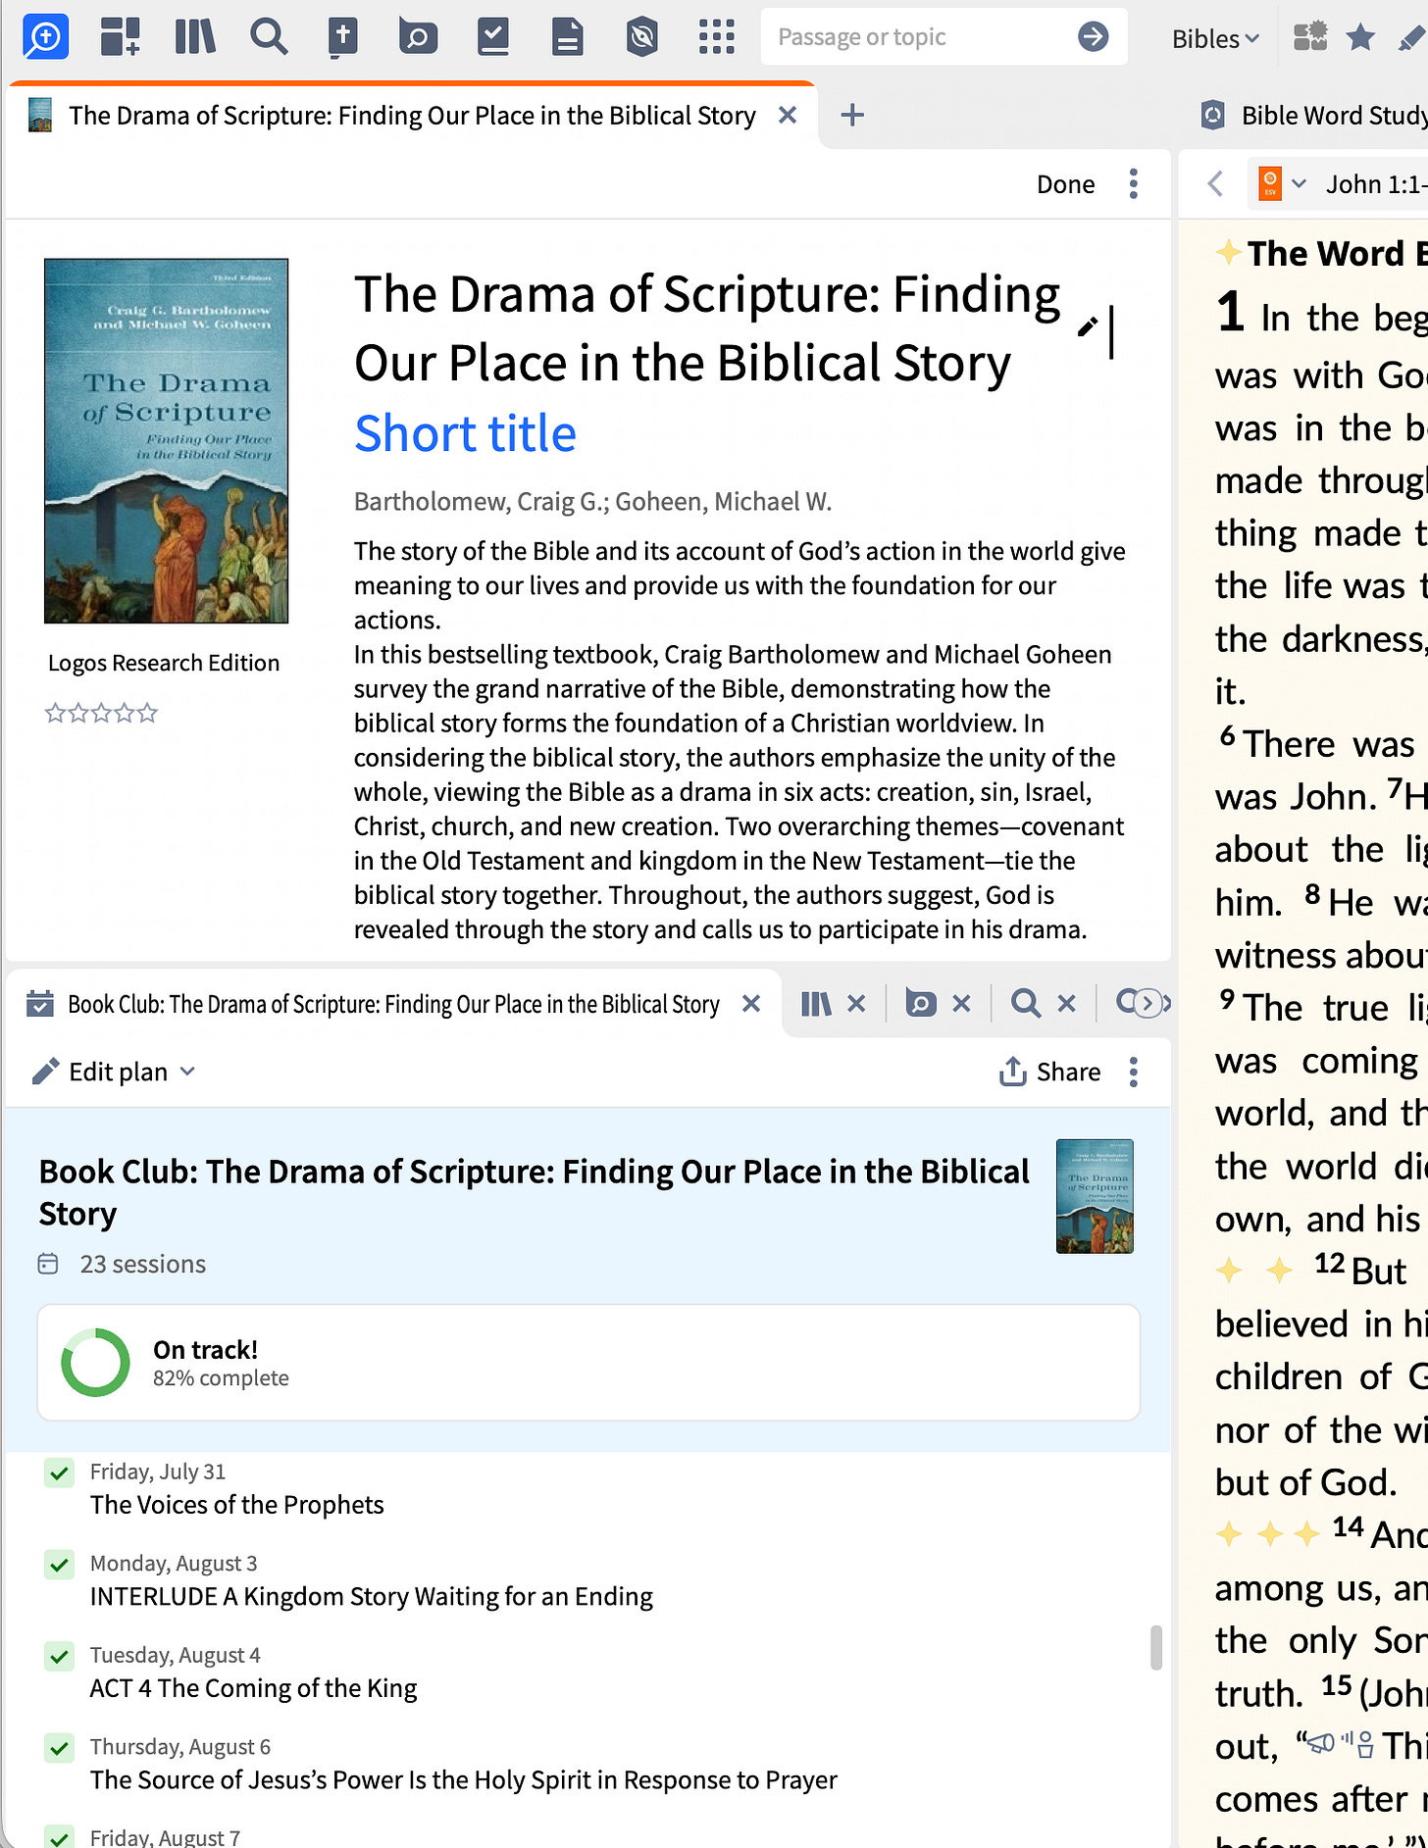Image resolution: width=1428 pixels, height=1848 pixels.
Task: Click the reading plan list scrollbar
Action: 1156,1647
